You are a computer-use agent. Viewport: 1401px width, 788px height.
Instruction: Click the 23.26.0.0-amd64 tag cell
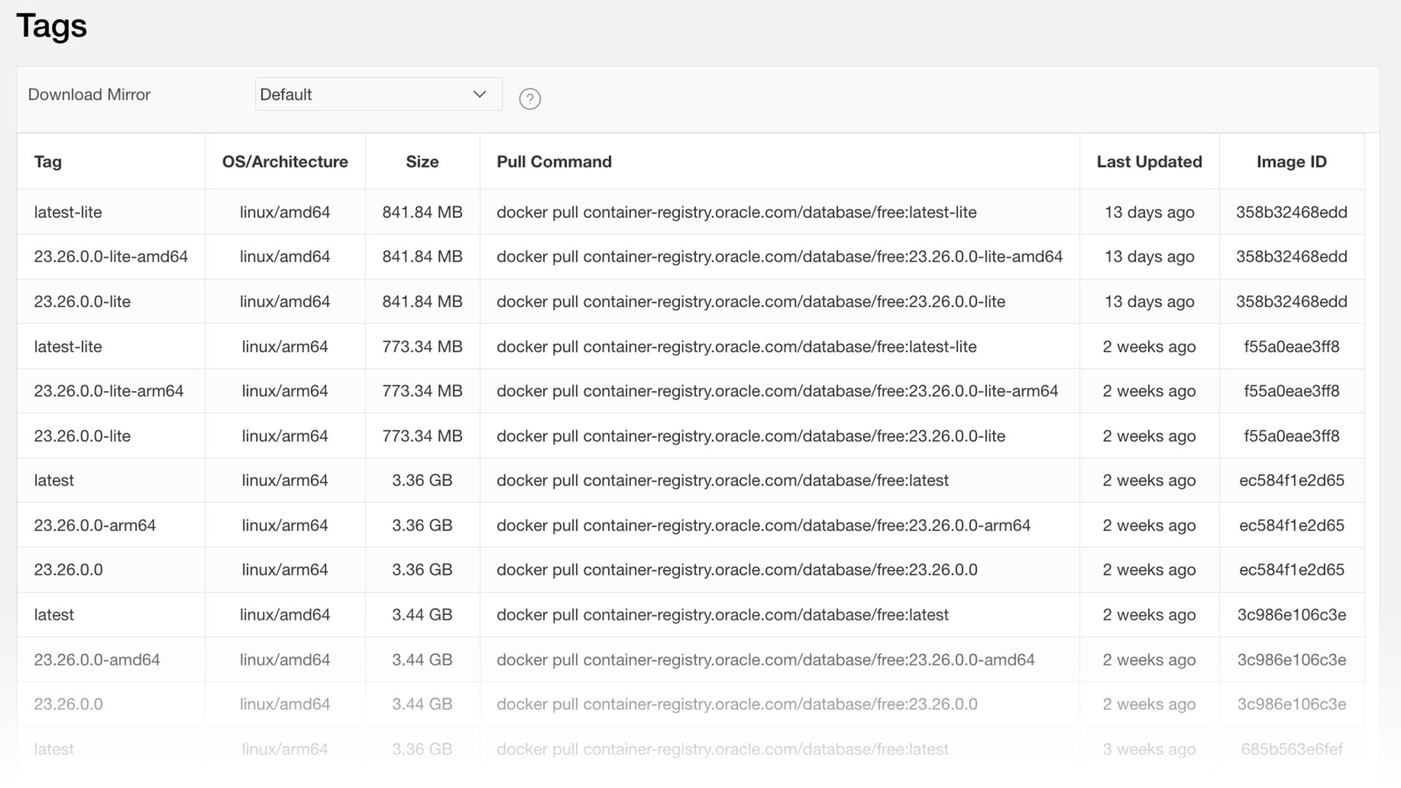(97, 660)
